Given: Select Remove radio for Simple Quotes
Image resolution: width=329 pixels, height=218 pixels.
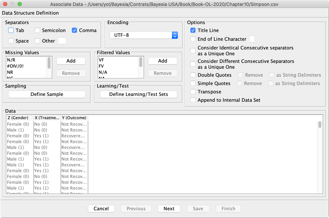Looking at the screenshot, I should pos(239,84).
